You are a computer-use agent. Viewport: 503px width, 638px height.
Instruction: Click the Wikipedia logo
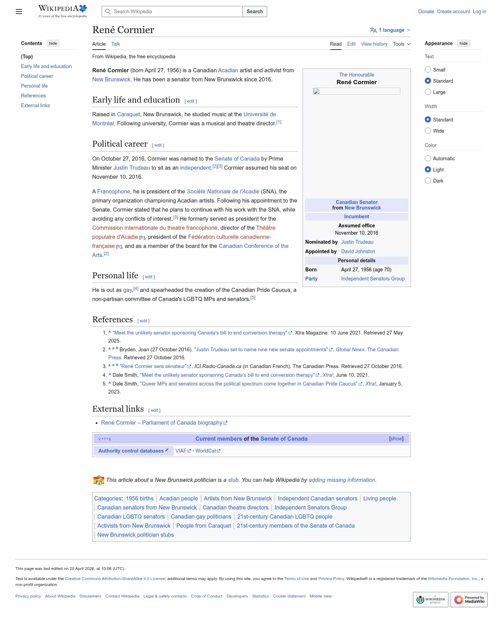click(63, 11)
